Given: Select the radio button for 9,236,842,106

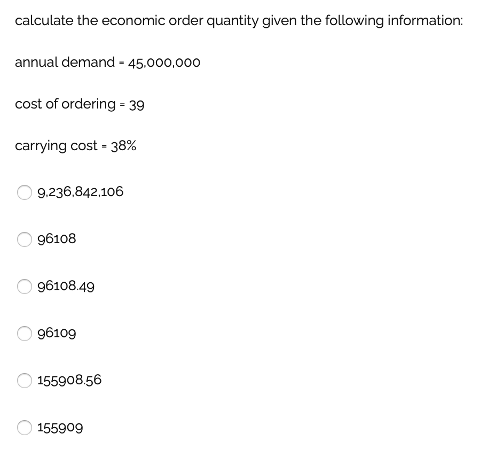Looking at the screenshot, I should (25, 192).
